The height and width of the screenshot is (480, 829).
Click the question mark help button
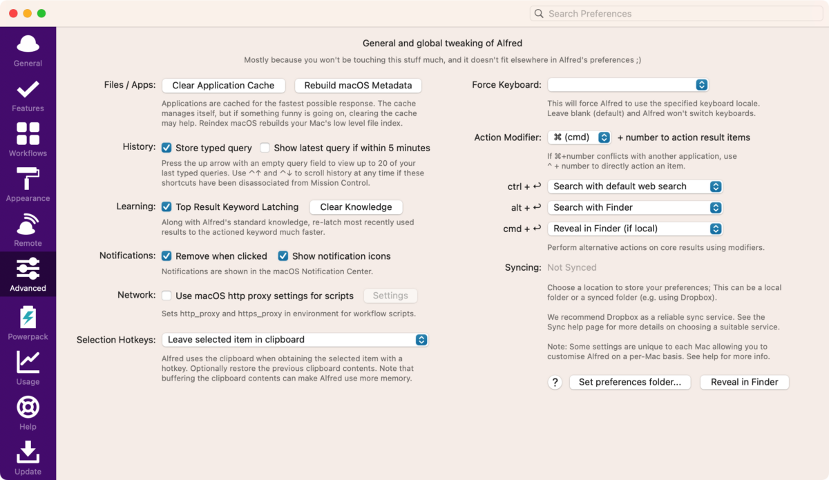click(555, 382)
